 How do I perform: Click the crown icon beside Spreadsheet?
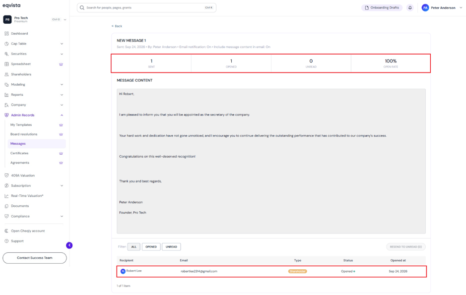[x=61, y=64]
